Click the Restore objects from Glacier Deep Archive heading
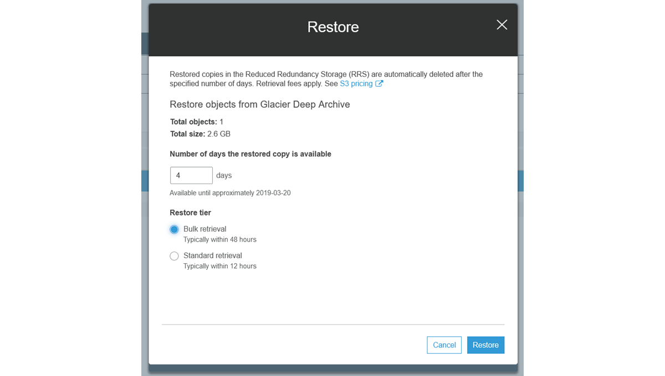 click(x=259, y=105)
